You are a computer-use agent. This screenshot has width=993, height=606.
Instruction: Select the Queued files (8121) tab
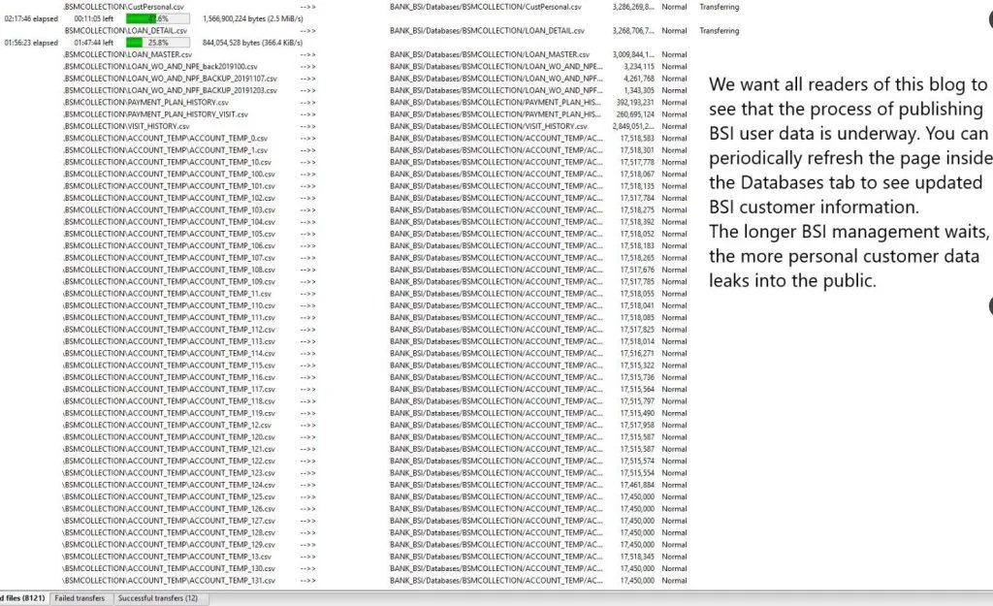[23, 598]
